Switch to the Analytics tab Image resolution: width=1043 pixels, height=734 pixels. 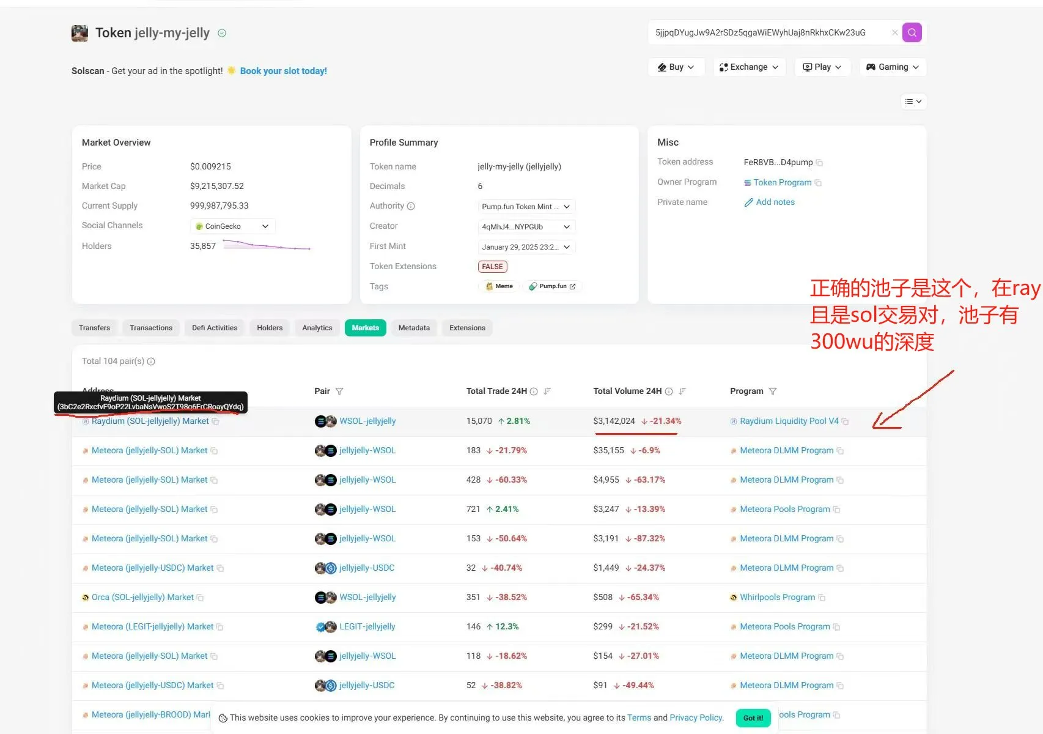click(317, 328)
